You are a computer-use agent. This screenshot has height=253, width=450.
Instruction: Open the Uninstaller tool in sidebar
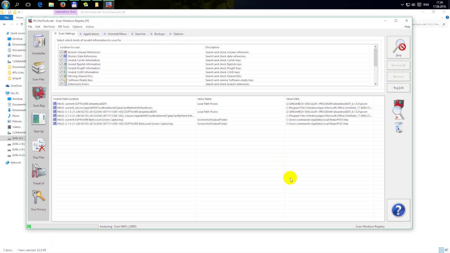click(x=39, y=44)
